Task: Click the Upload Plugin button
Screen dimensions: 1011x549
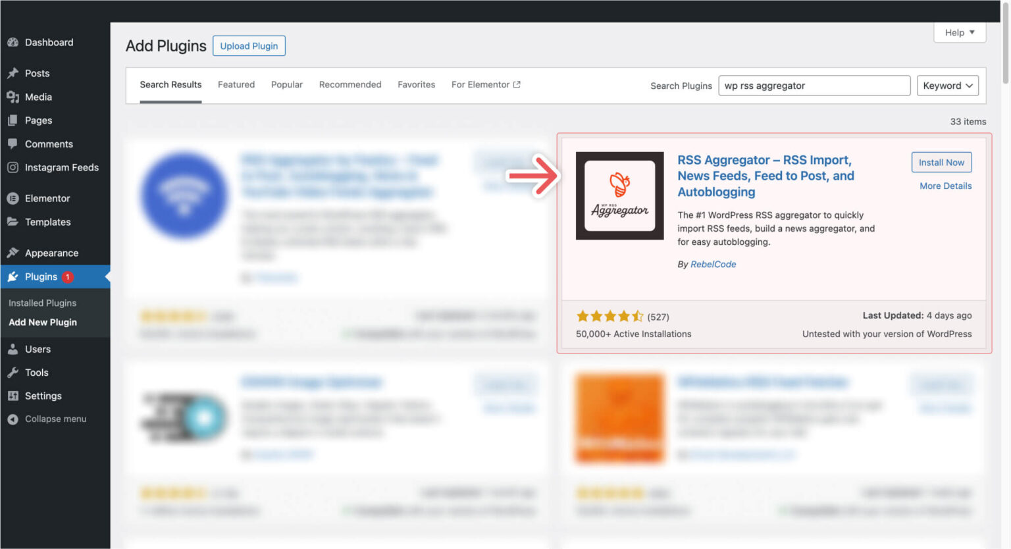Action: [x=249, y=46]
